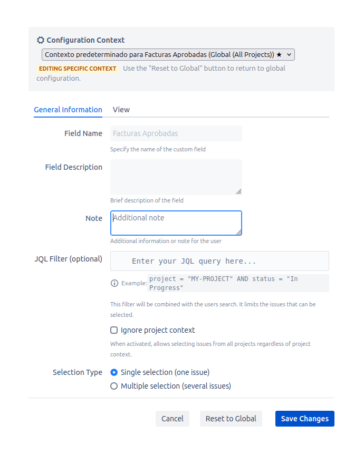Open the configuration context selector
The width and height of the screenshot is (364, 454).
pyautogui.click(x=168, y=54)
